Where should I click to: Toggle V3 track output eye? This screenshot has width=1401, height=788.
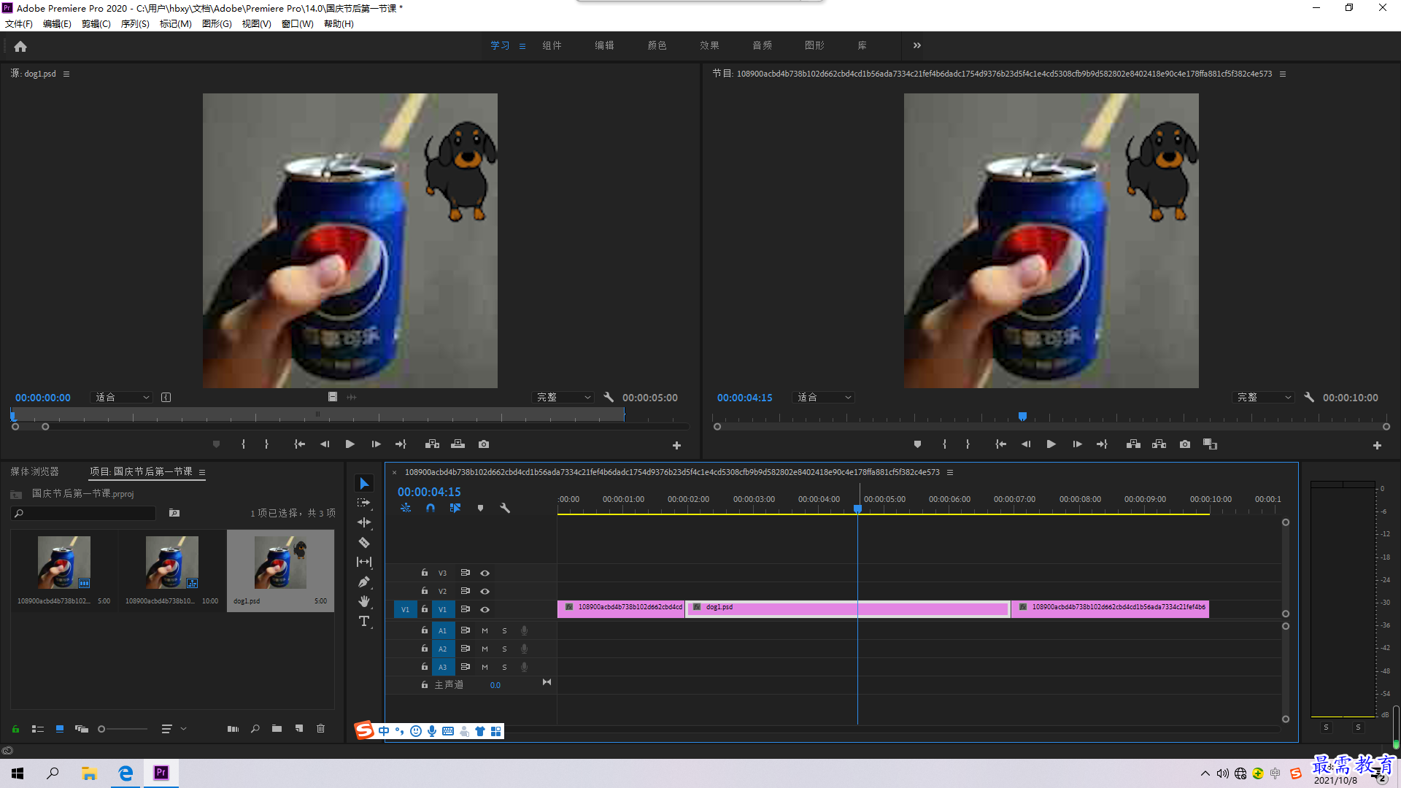(x=485, y=573)
